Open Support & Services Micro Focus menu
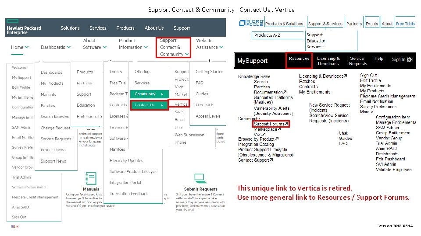 pos(325,24)
